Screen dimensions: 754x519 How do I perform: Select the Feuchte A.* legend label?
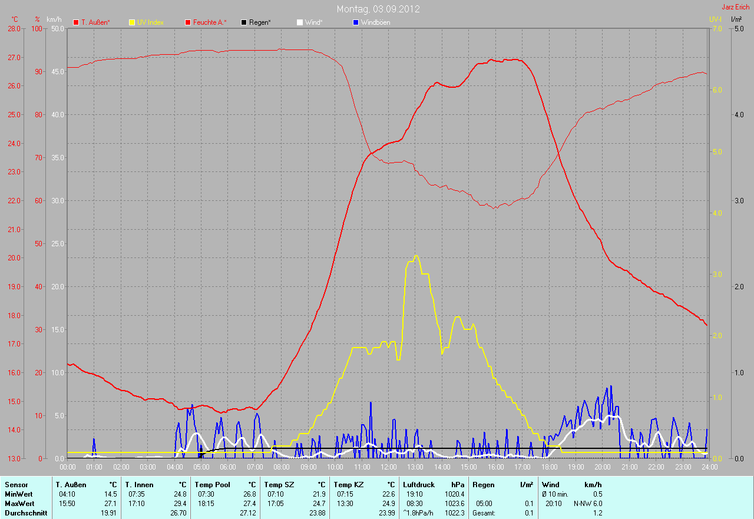point(210,22)
